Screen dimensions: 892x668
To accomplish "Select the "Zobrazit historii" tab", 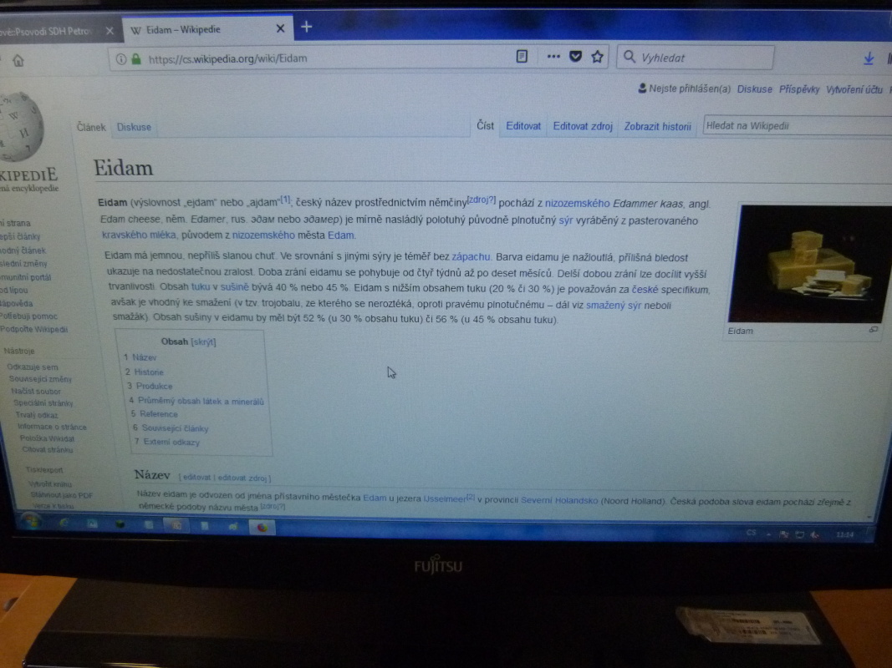I will (658, 127).
